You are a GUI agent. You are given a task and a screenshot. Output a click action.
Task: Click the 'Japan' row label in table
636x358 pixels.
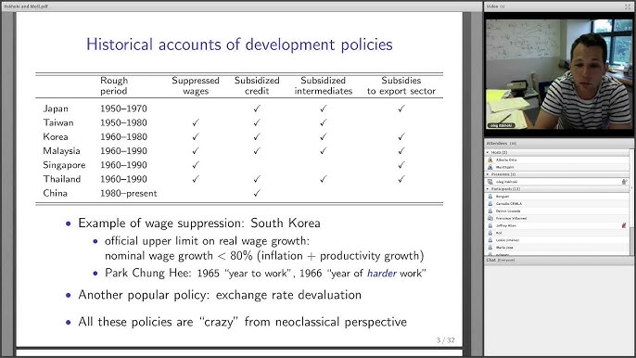(56, 109)
